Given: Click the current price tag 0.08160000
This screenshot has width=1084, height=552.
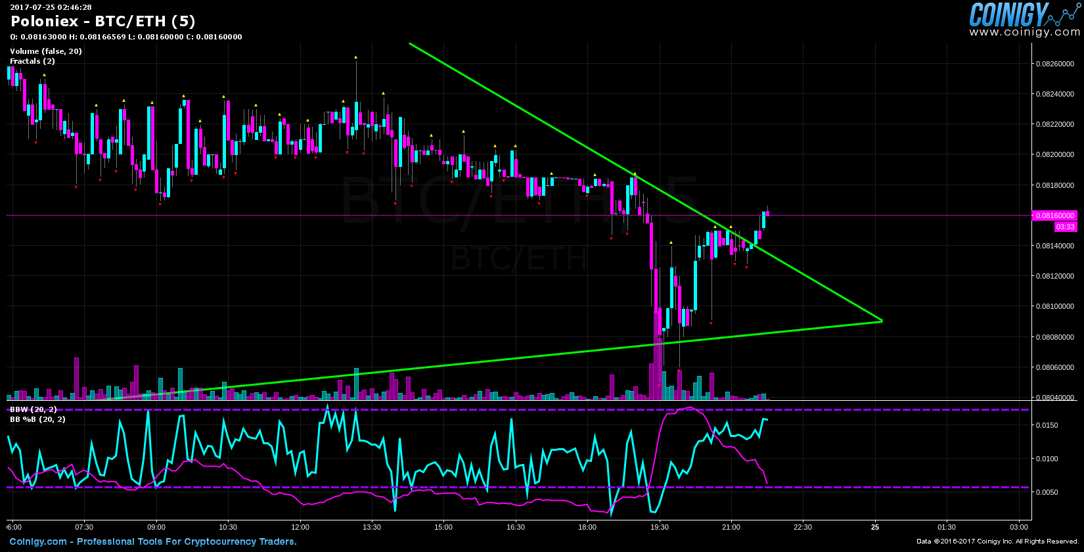Looking at the screenshot, I should (1055, 216).
